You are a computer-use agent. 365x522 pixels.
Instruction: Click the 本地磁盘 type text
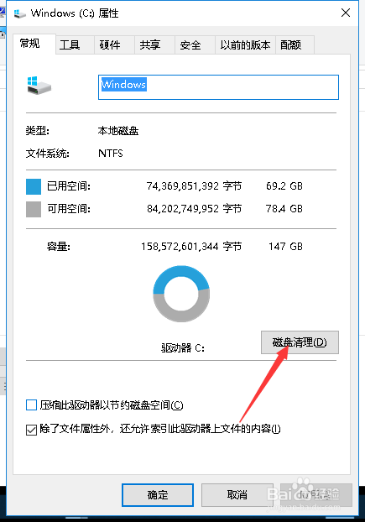tap(118, 131)
